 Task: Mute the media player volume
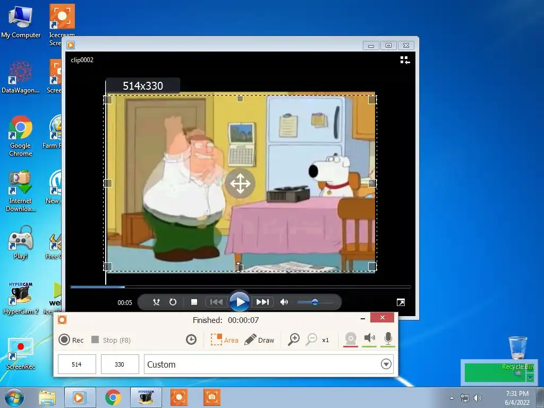point(284,302)
